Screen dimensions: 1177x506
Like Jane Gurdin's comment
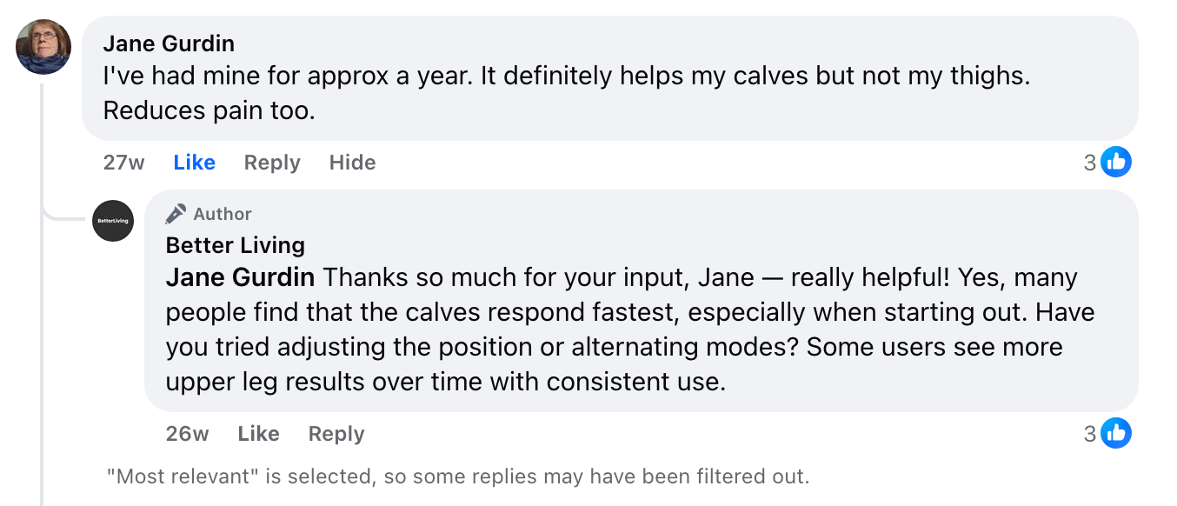pyautogui.click(x=194, y=163)
